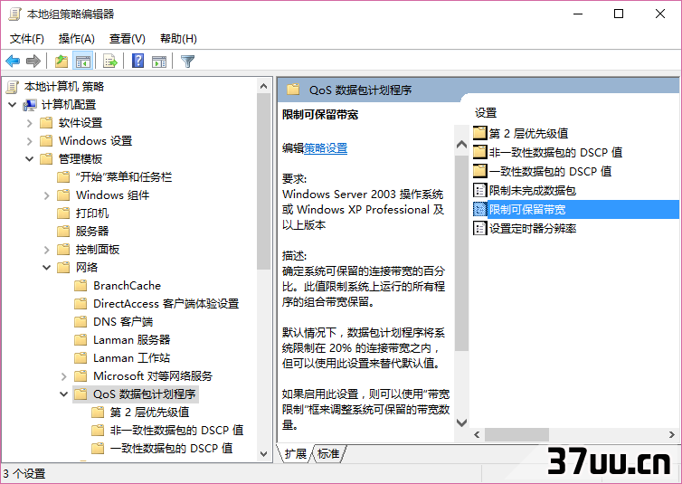682x484 pixels.
Task: Click the 打印机 folder icon
Action: pyautogui.click(x=63, y=214)
